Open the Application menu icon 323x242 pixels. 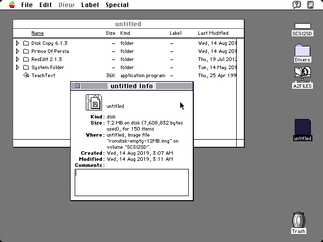[x=310, y=5]
